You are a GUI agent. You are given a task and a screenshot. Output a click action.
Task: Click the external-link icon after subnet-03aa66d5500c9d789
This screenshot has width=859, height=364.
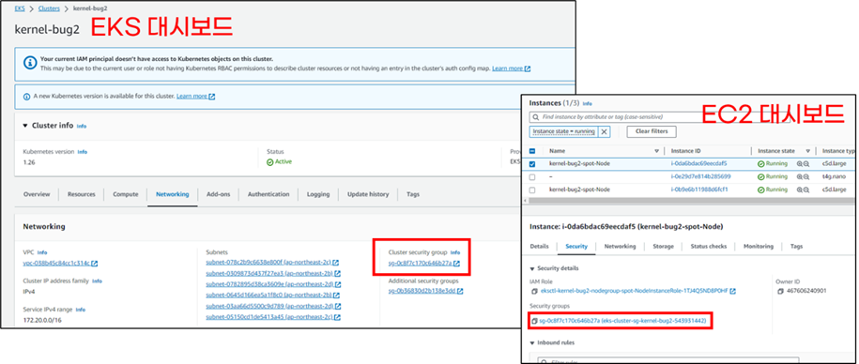(x=338, y=306)
